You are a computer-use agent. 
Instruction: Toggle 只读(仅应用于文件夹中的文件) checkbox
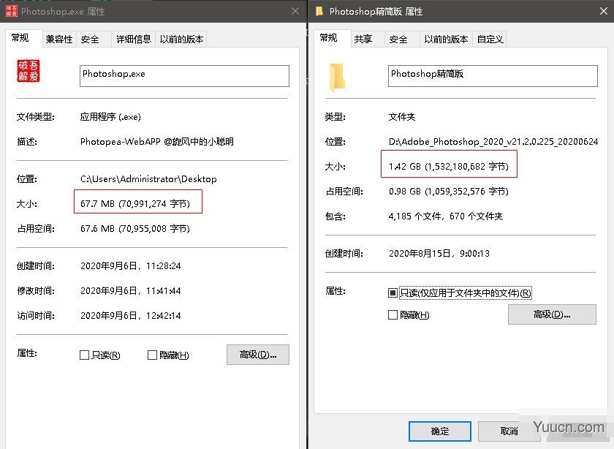tap(393, 293)
